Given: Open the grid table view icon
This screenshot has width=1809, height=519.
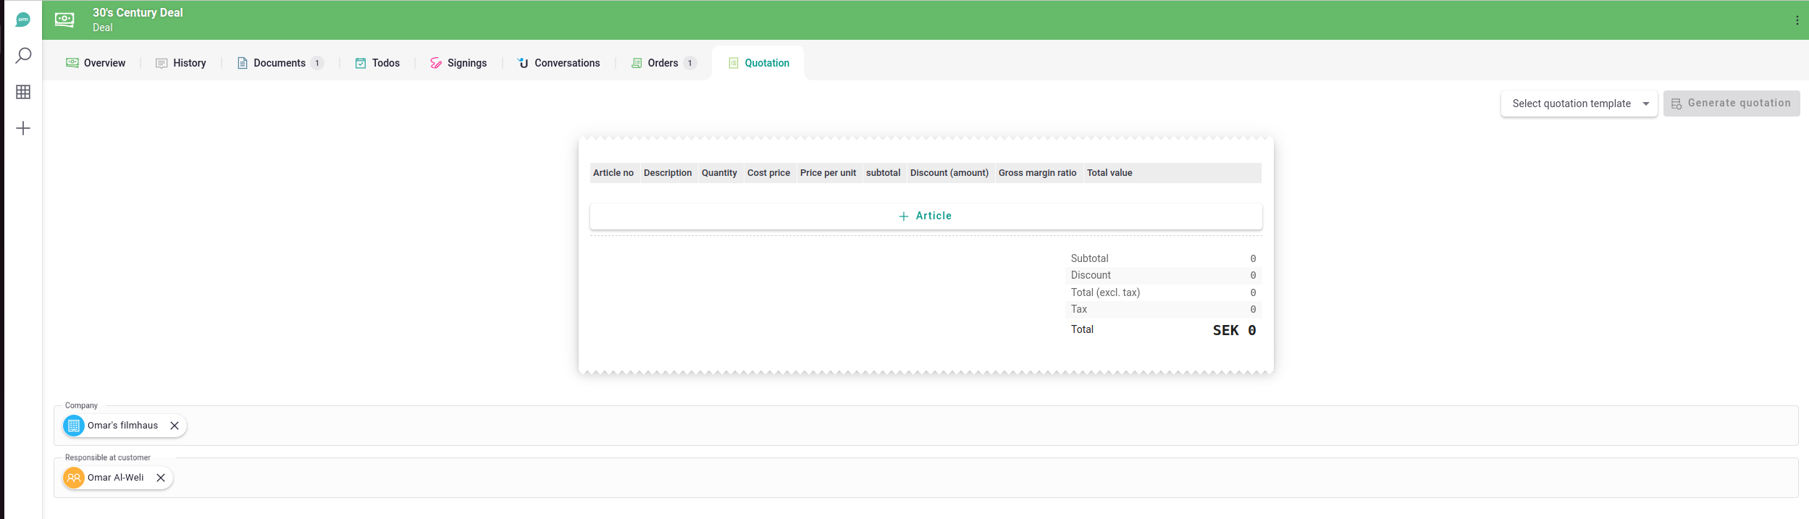Looking at the screenshot, I should [23, 92].
